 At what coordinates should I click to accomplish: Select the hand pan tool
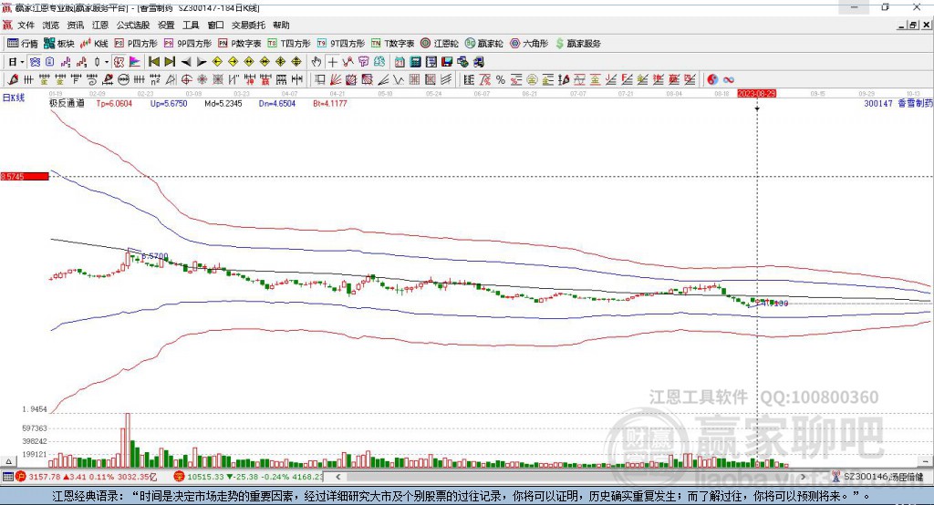click(x=317, y=62)
